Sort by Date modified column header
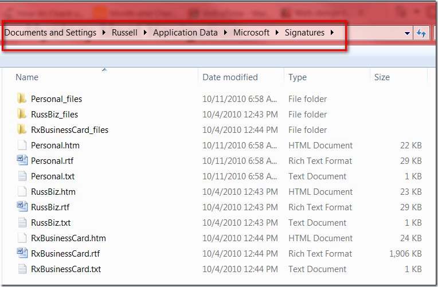 click(230, 77)
